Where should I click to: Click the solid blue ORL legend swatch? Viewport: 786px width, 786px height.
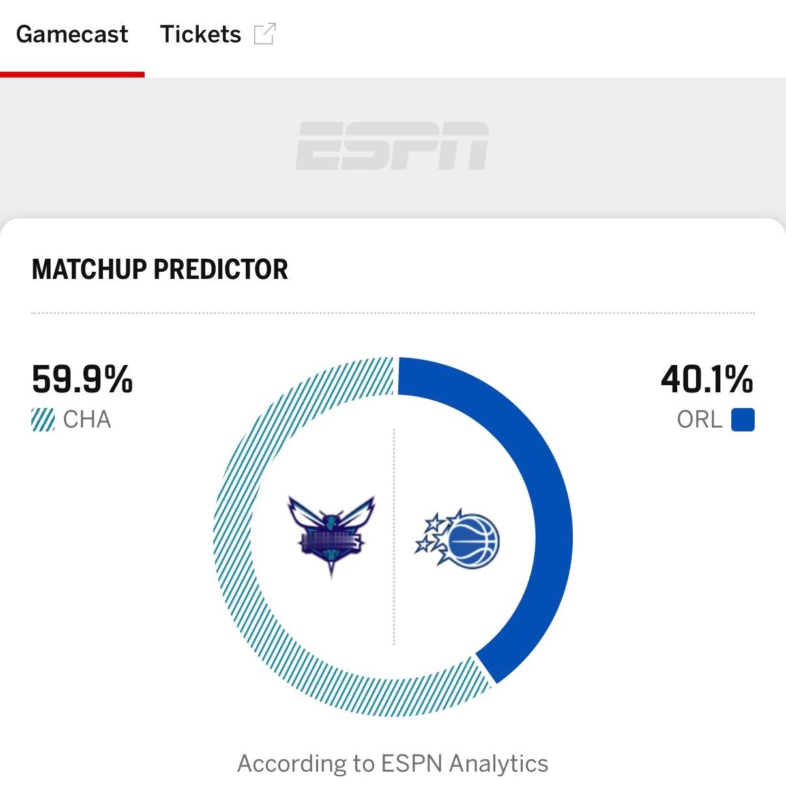pyautogui.click(x=742, y=420)
